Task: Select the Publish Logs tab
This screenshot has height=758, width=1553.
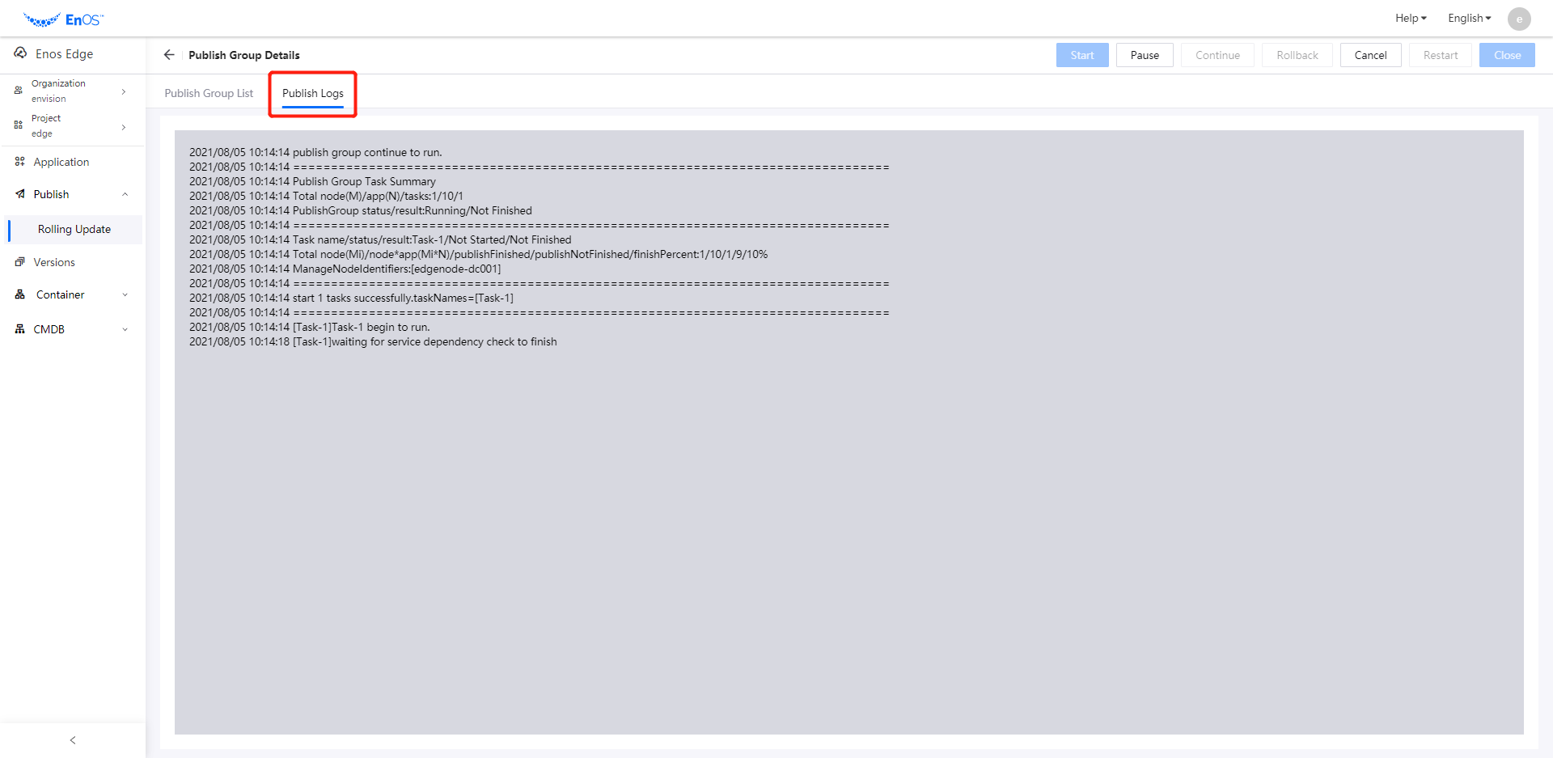Action: pos(313,93)
